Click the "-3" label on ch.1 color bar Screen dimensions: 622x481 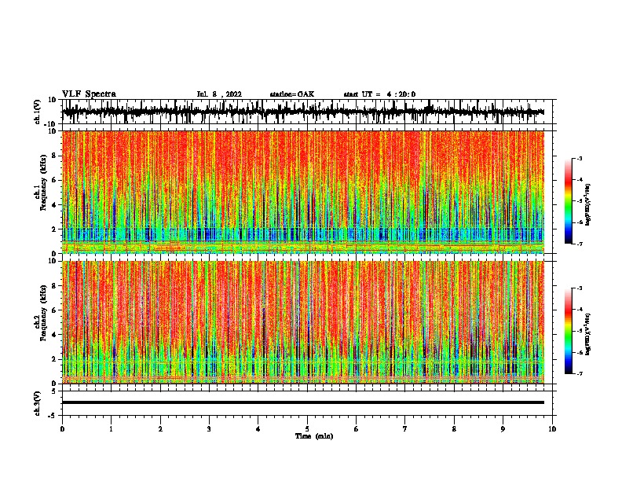click(580, 159)
